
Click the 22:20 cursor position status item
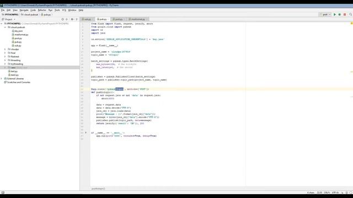pos(319,193)
